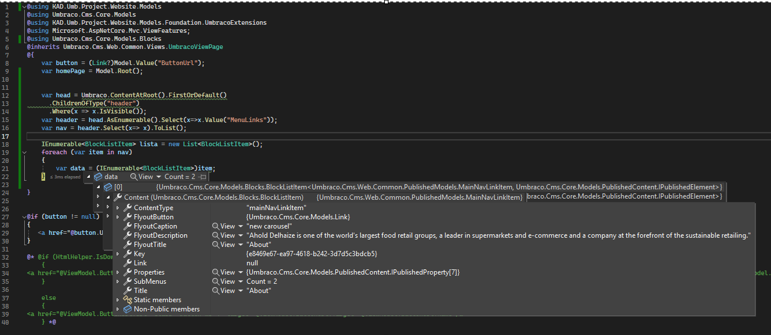Viewport: 771px width, 335px height.
Task: Expand the FlyoutButton property
Action: coord(118,217)
